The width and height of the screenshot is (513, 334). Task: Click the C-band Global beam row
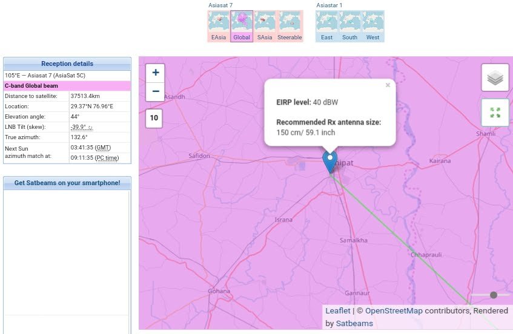[x=67, y=86]
